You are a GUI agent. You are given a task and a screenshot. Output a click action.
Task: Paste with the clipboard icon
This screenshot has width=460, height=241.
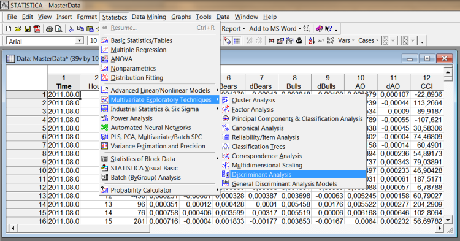point(90,28)
